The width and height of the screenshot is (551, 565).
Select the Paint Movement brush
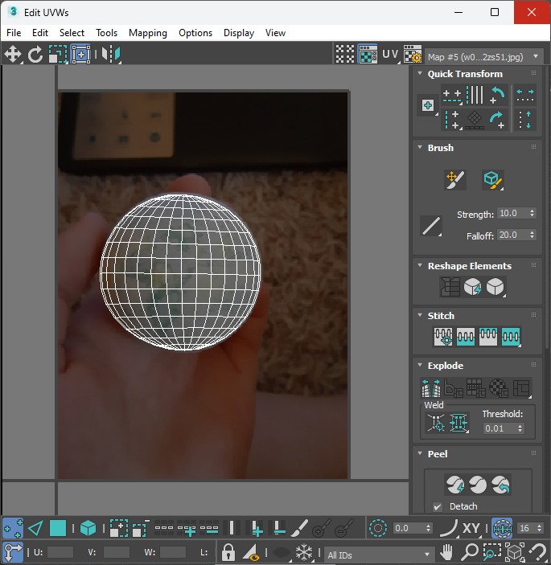[x=455, y=179]
